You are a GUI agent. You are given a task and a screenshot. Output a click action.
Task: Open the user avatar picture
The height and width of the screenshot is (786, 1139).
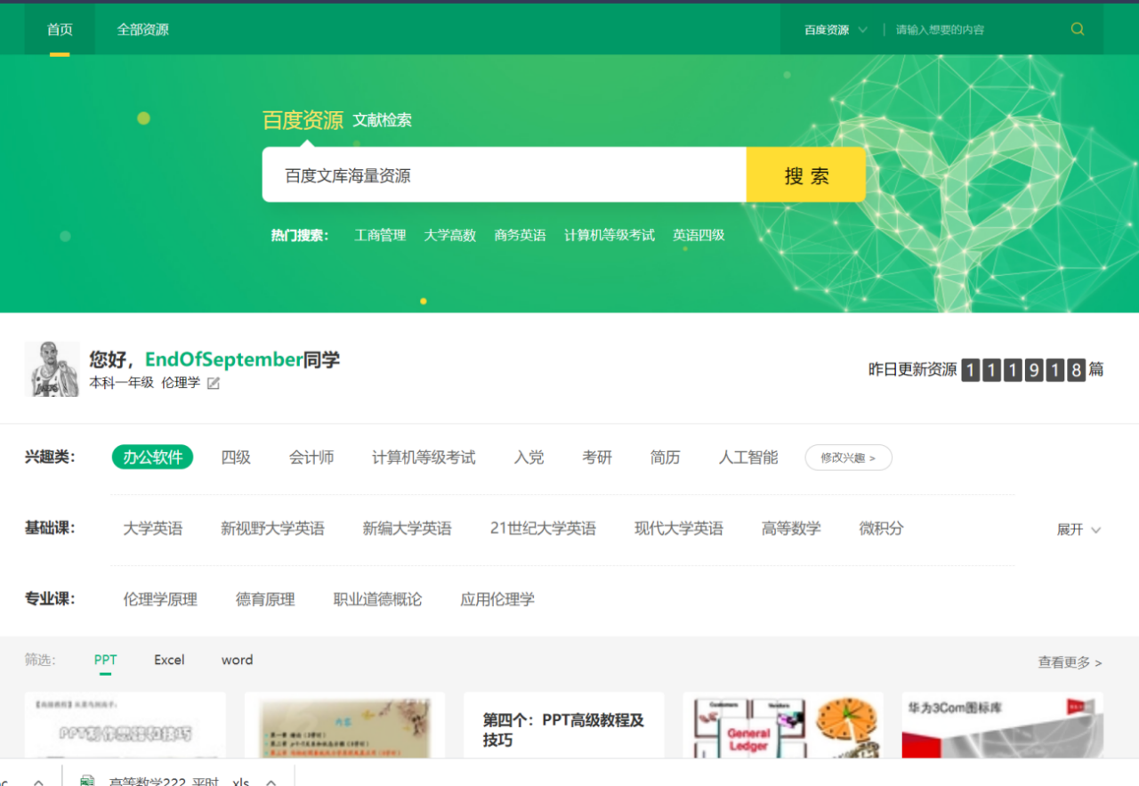coord(52,369)
